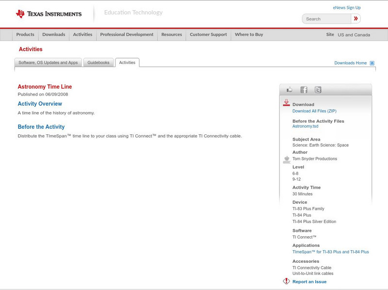Click the Texas Instruments logo
This screenshot has height=290, width=388.
click(48, 14)
